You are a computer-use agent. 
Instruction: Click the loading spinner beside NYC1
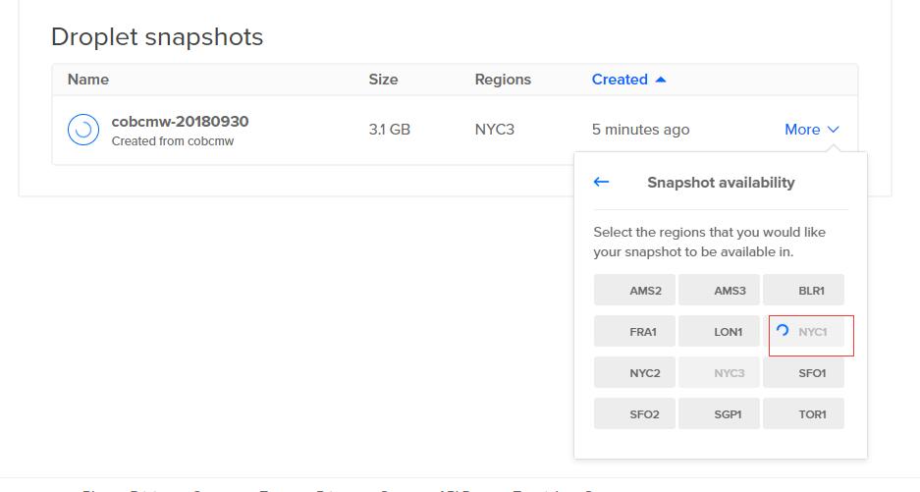point(783,331)
